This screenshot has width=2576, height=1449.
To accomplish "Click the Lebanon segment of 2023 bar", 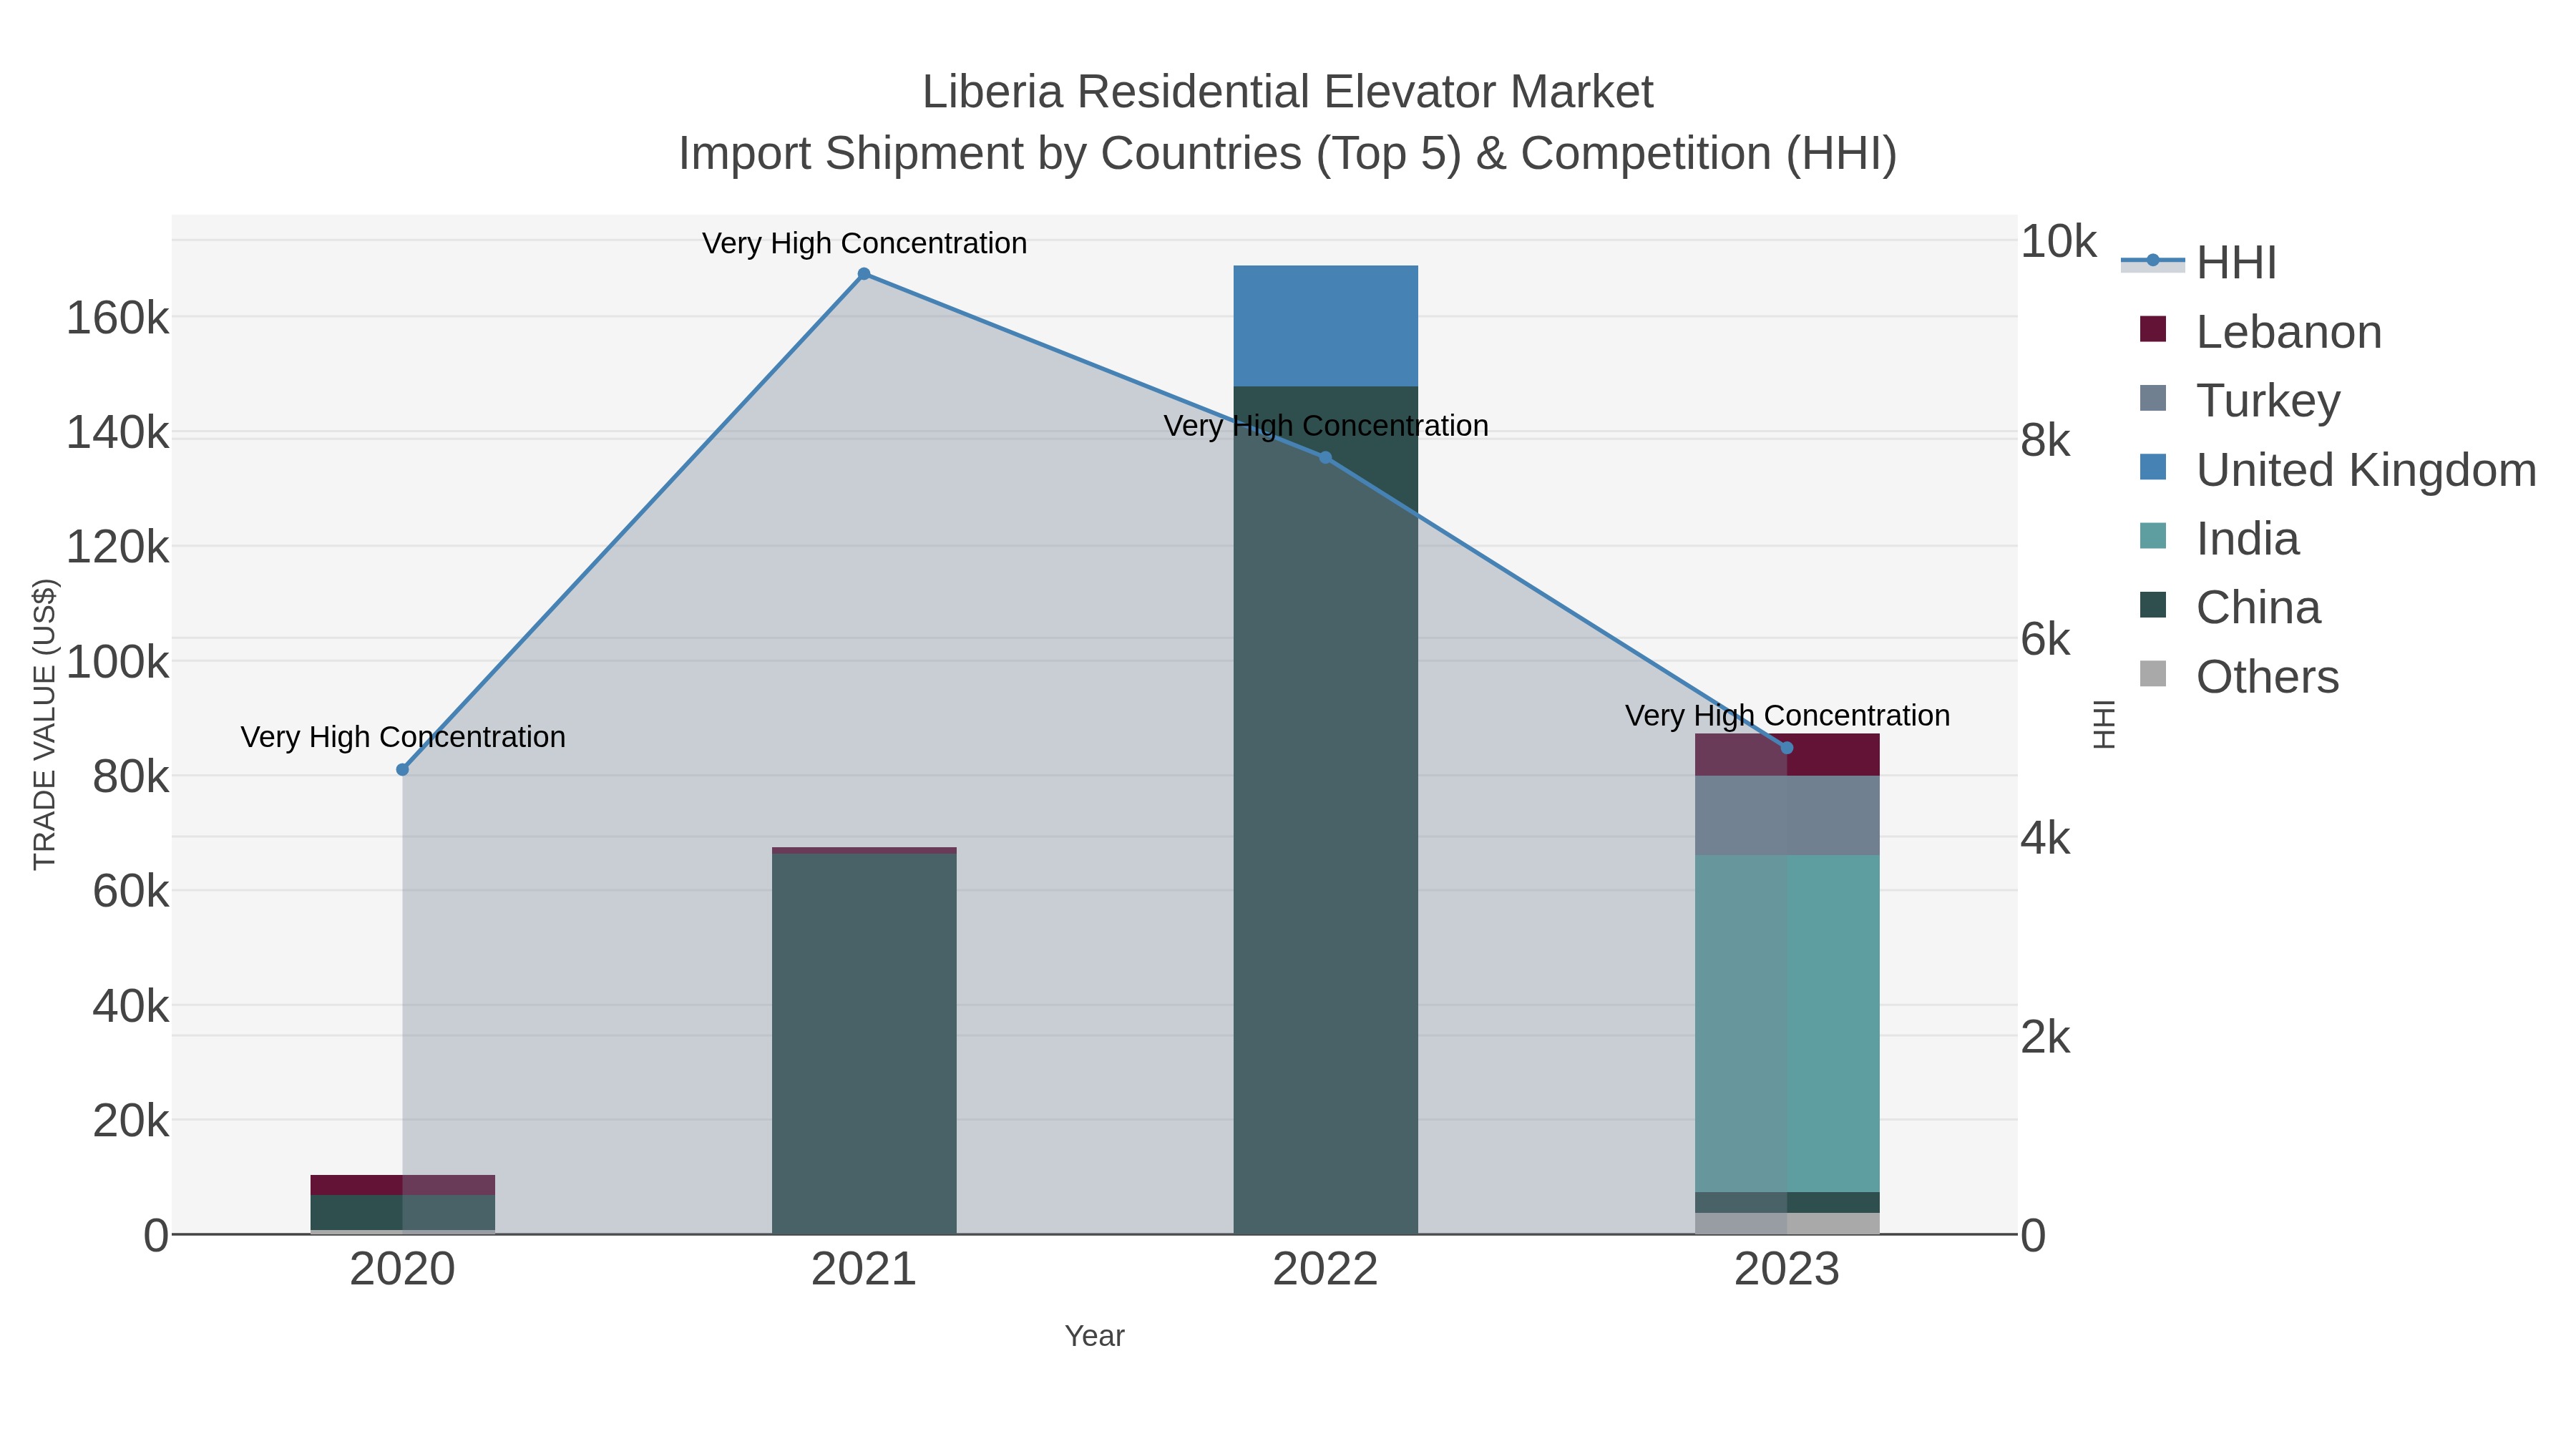I will [1787, 755].
